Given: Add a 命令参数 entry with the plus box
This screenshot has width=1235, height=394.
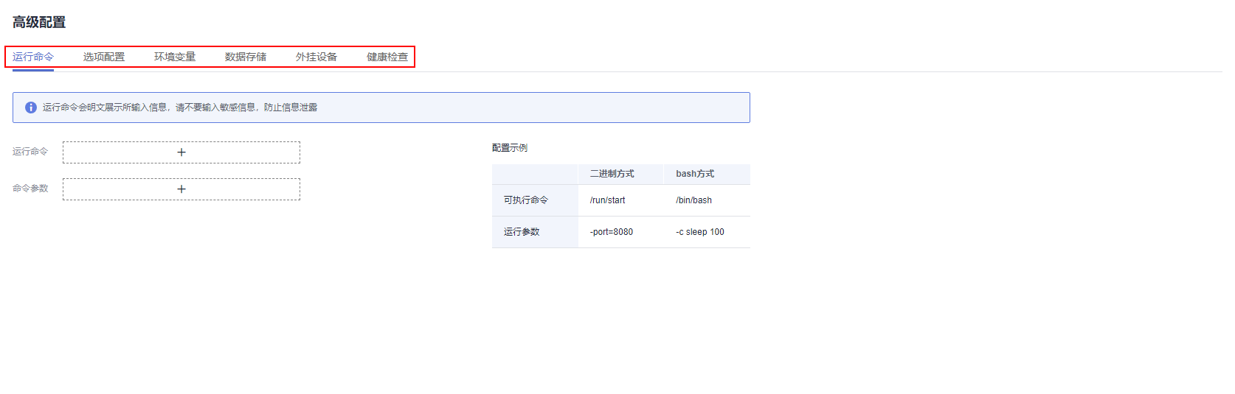Looking at the screenshot, I should pyautogui.click(x=181, y=189).
